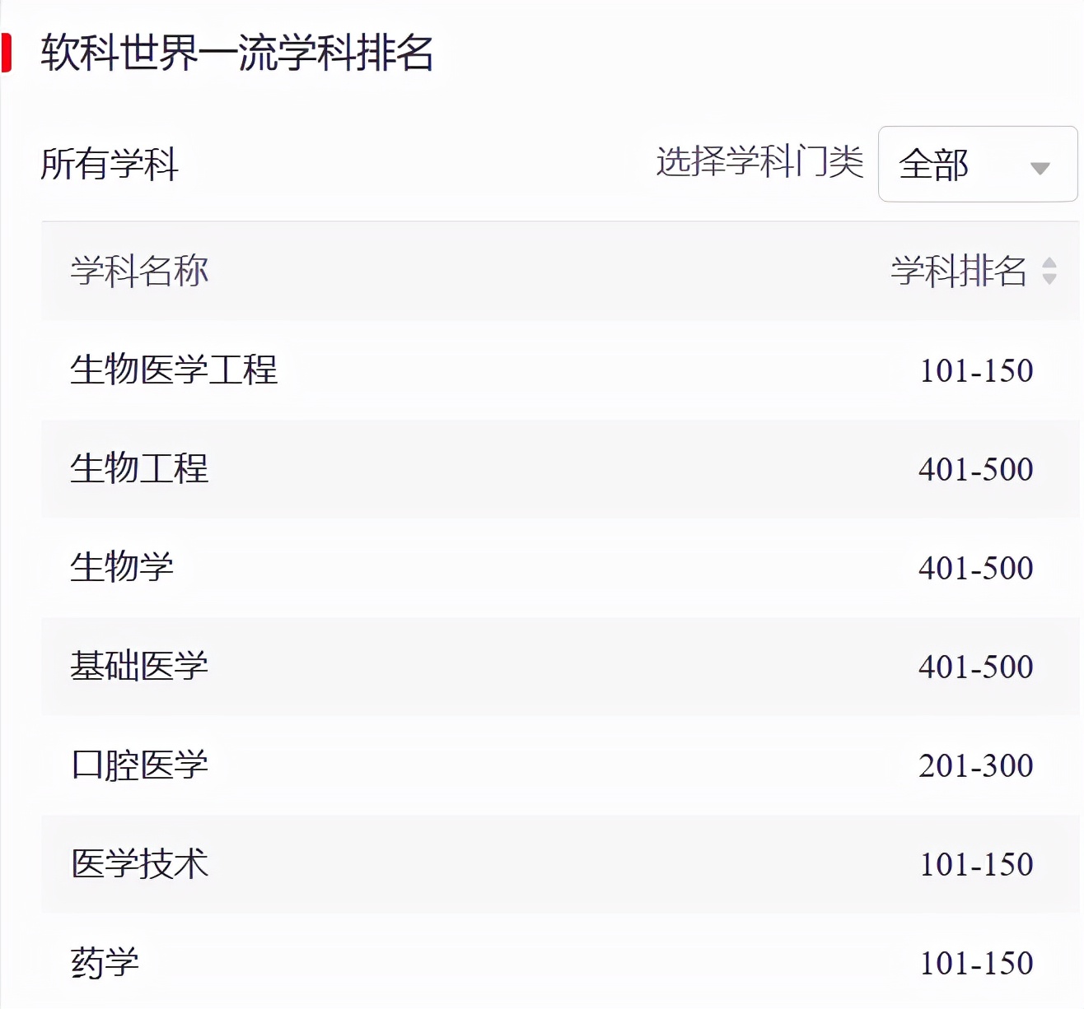Click the 201-300 rank for 口腔医学
This screenshot has height=1009, width=1084.
(x=976, y=765)
